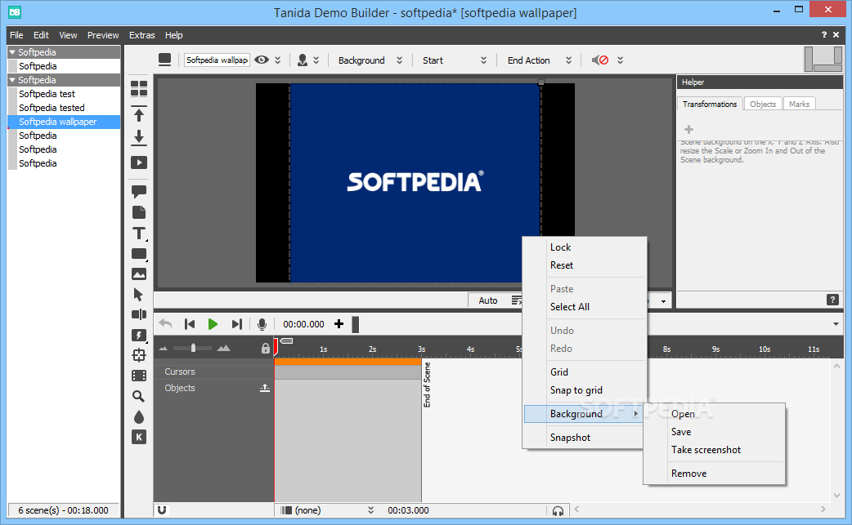This screenshot has height=525, width=852.
Task: Move scene down with down-arrow icon
Action: pos(139,138)
